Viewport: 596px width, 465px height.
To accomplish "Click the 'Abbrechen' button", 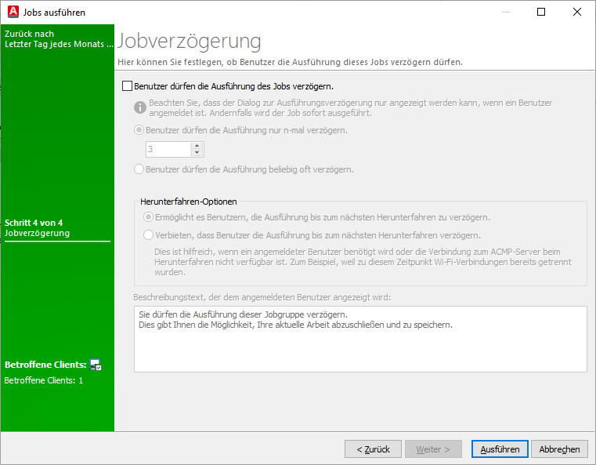I will click(559, 449).
